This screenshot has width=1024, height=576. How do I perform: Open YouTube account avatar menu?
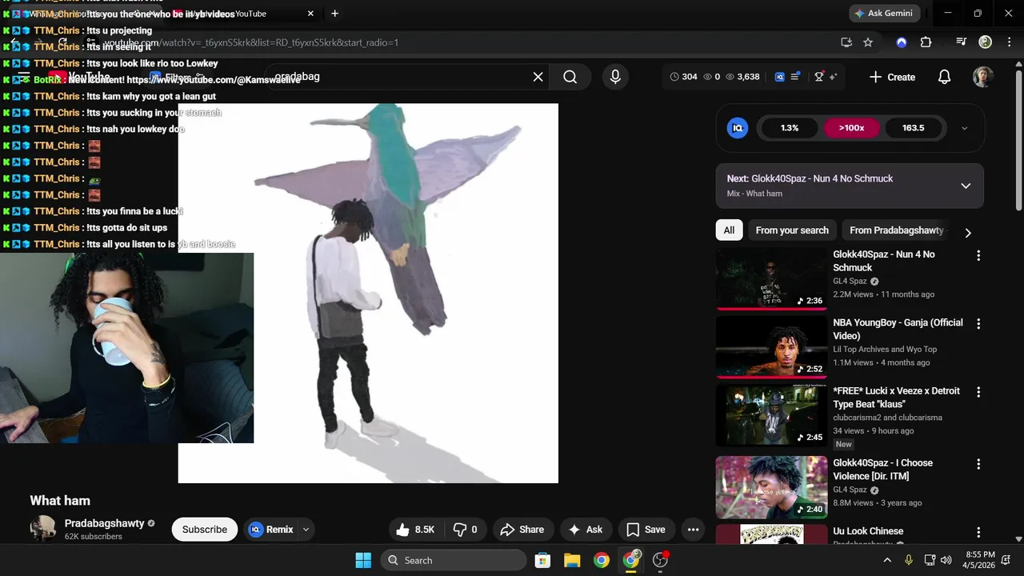tap(983, 77)
